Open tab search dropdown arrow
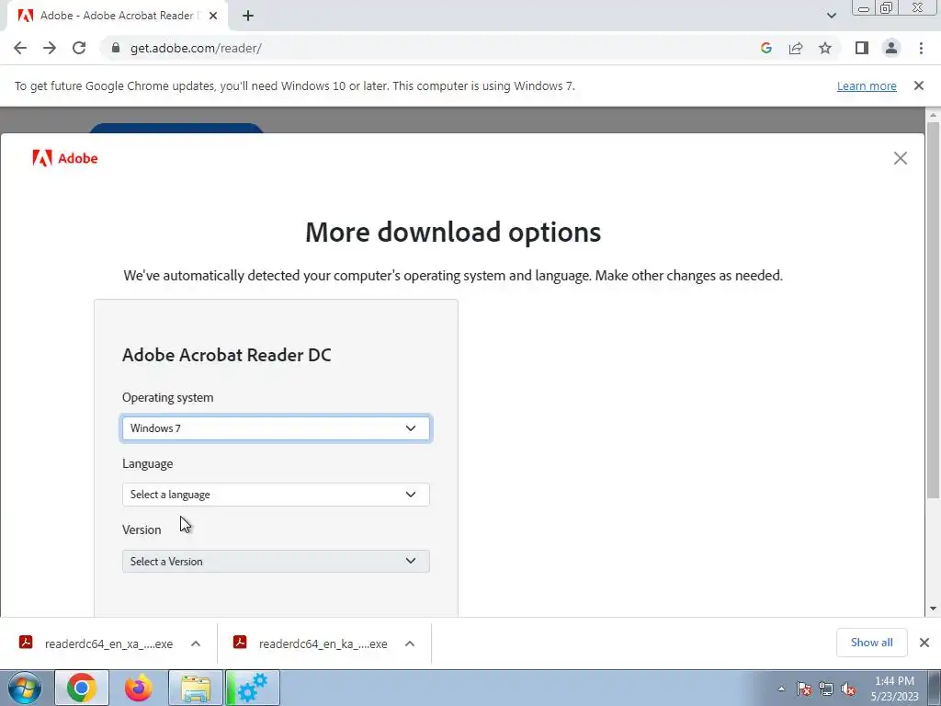Screen dimensions: 941x706 point(831,16)
